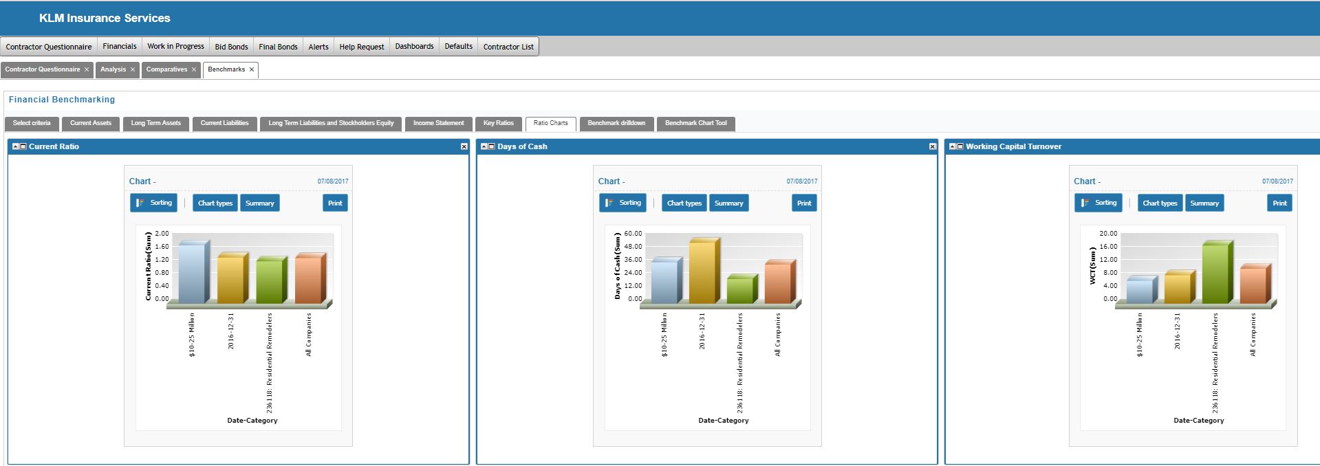
Task: Collapse the Current Ratio panel
Action: [x=15, y=146]
